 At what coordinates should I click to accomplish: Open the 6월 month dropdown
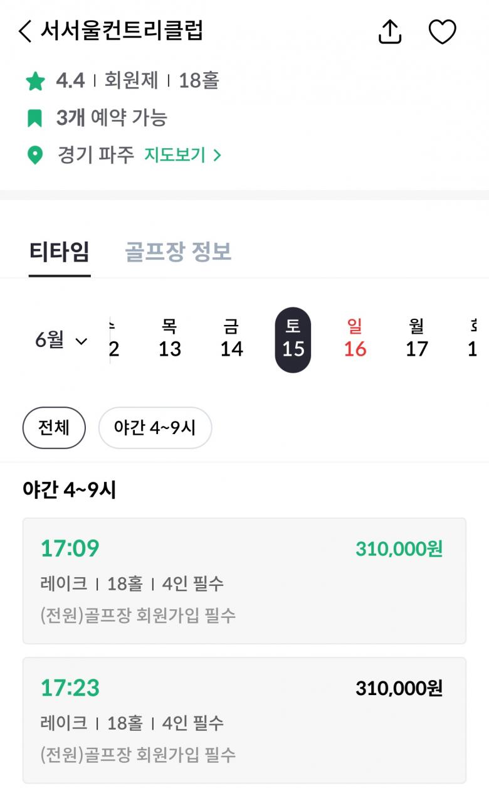tap(61, 341)
